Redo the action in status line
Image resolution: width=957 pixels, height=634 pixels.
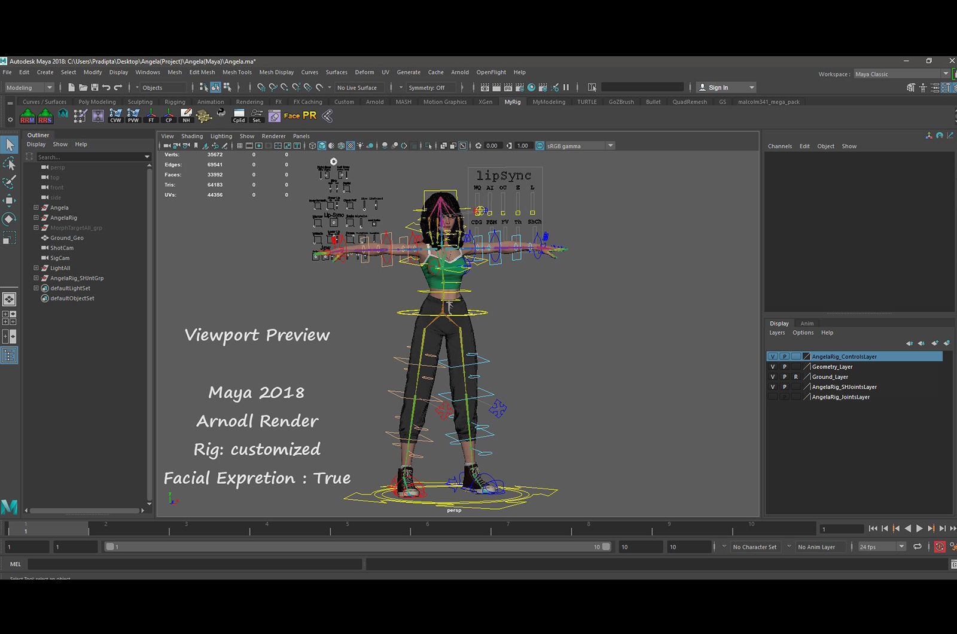(x=118, y=87)
